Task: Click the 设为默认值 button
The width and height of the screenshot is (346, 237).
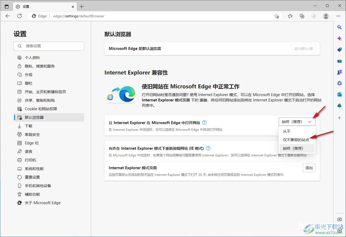Action: click(x=304, y=49)
